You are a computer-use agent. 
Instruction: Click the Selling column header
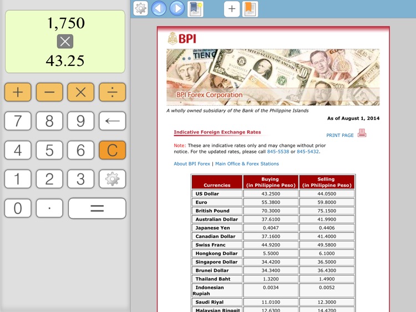click(x=327, y=182)
